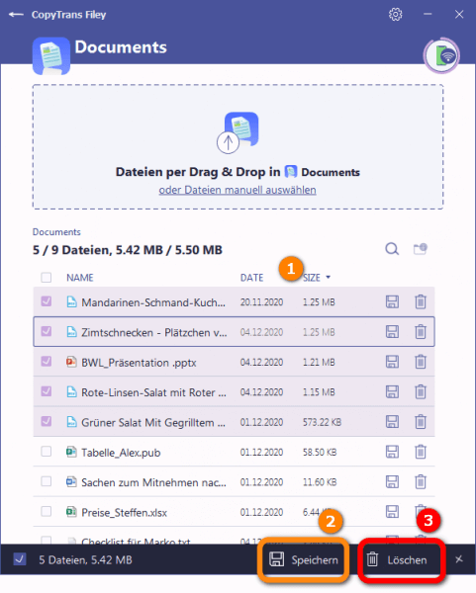The image size is (476, 593).
Task: Delete BWL_Präsentation .pptx
Action: pos(421,362)
